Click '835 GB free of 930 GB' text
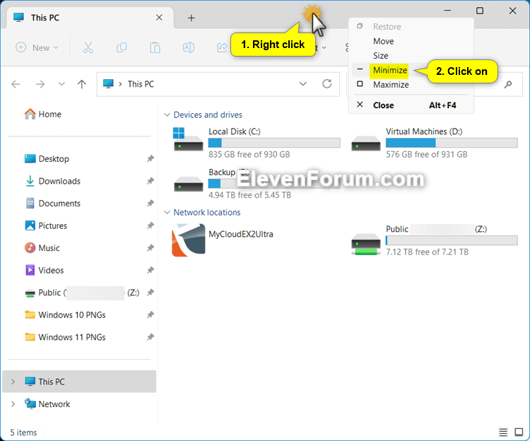This screenshot has height=441, width=530. (249, 155)
